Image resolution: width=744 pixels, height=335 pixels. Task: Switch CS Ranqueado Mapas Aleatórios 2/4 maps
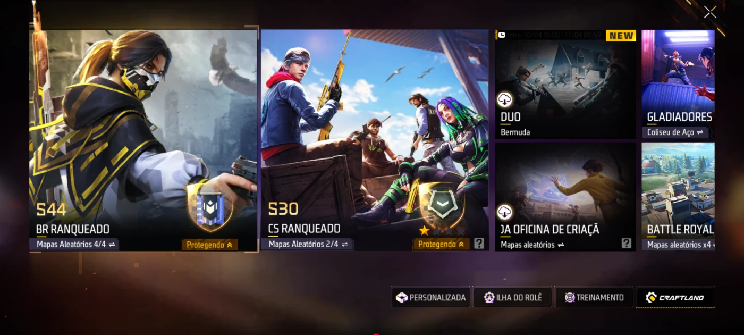point(307,245)
